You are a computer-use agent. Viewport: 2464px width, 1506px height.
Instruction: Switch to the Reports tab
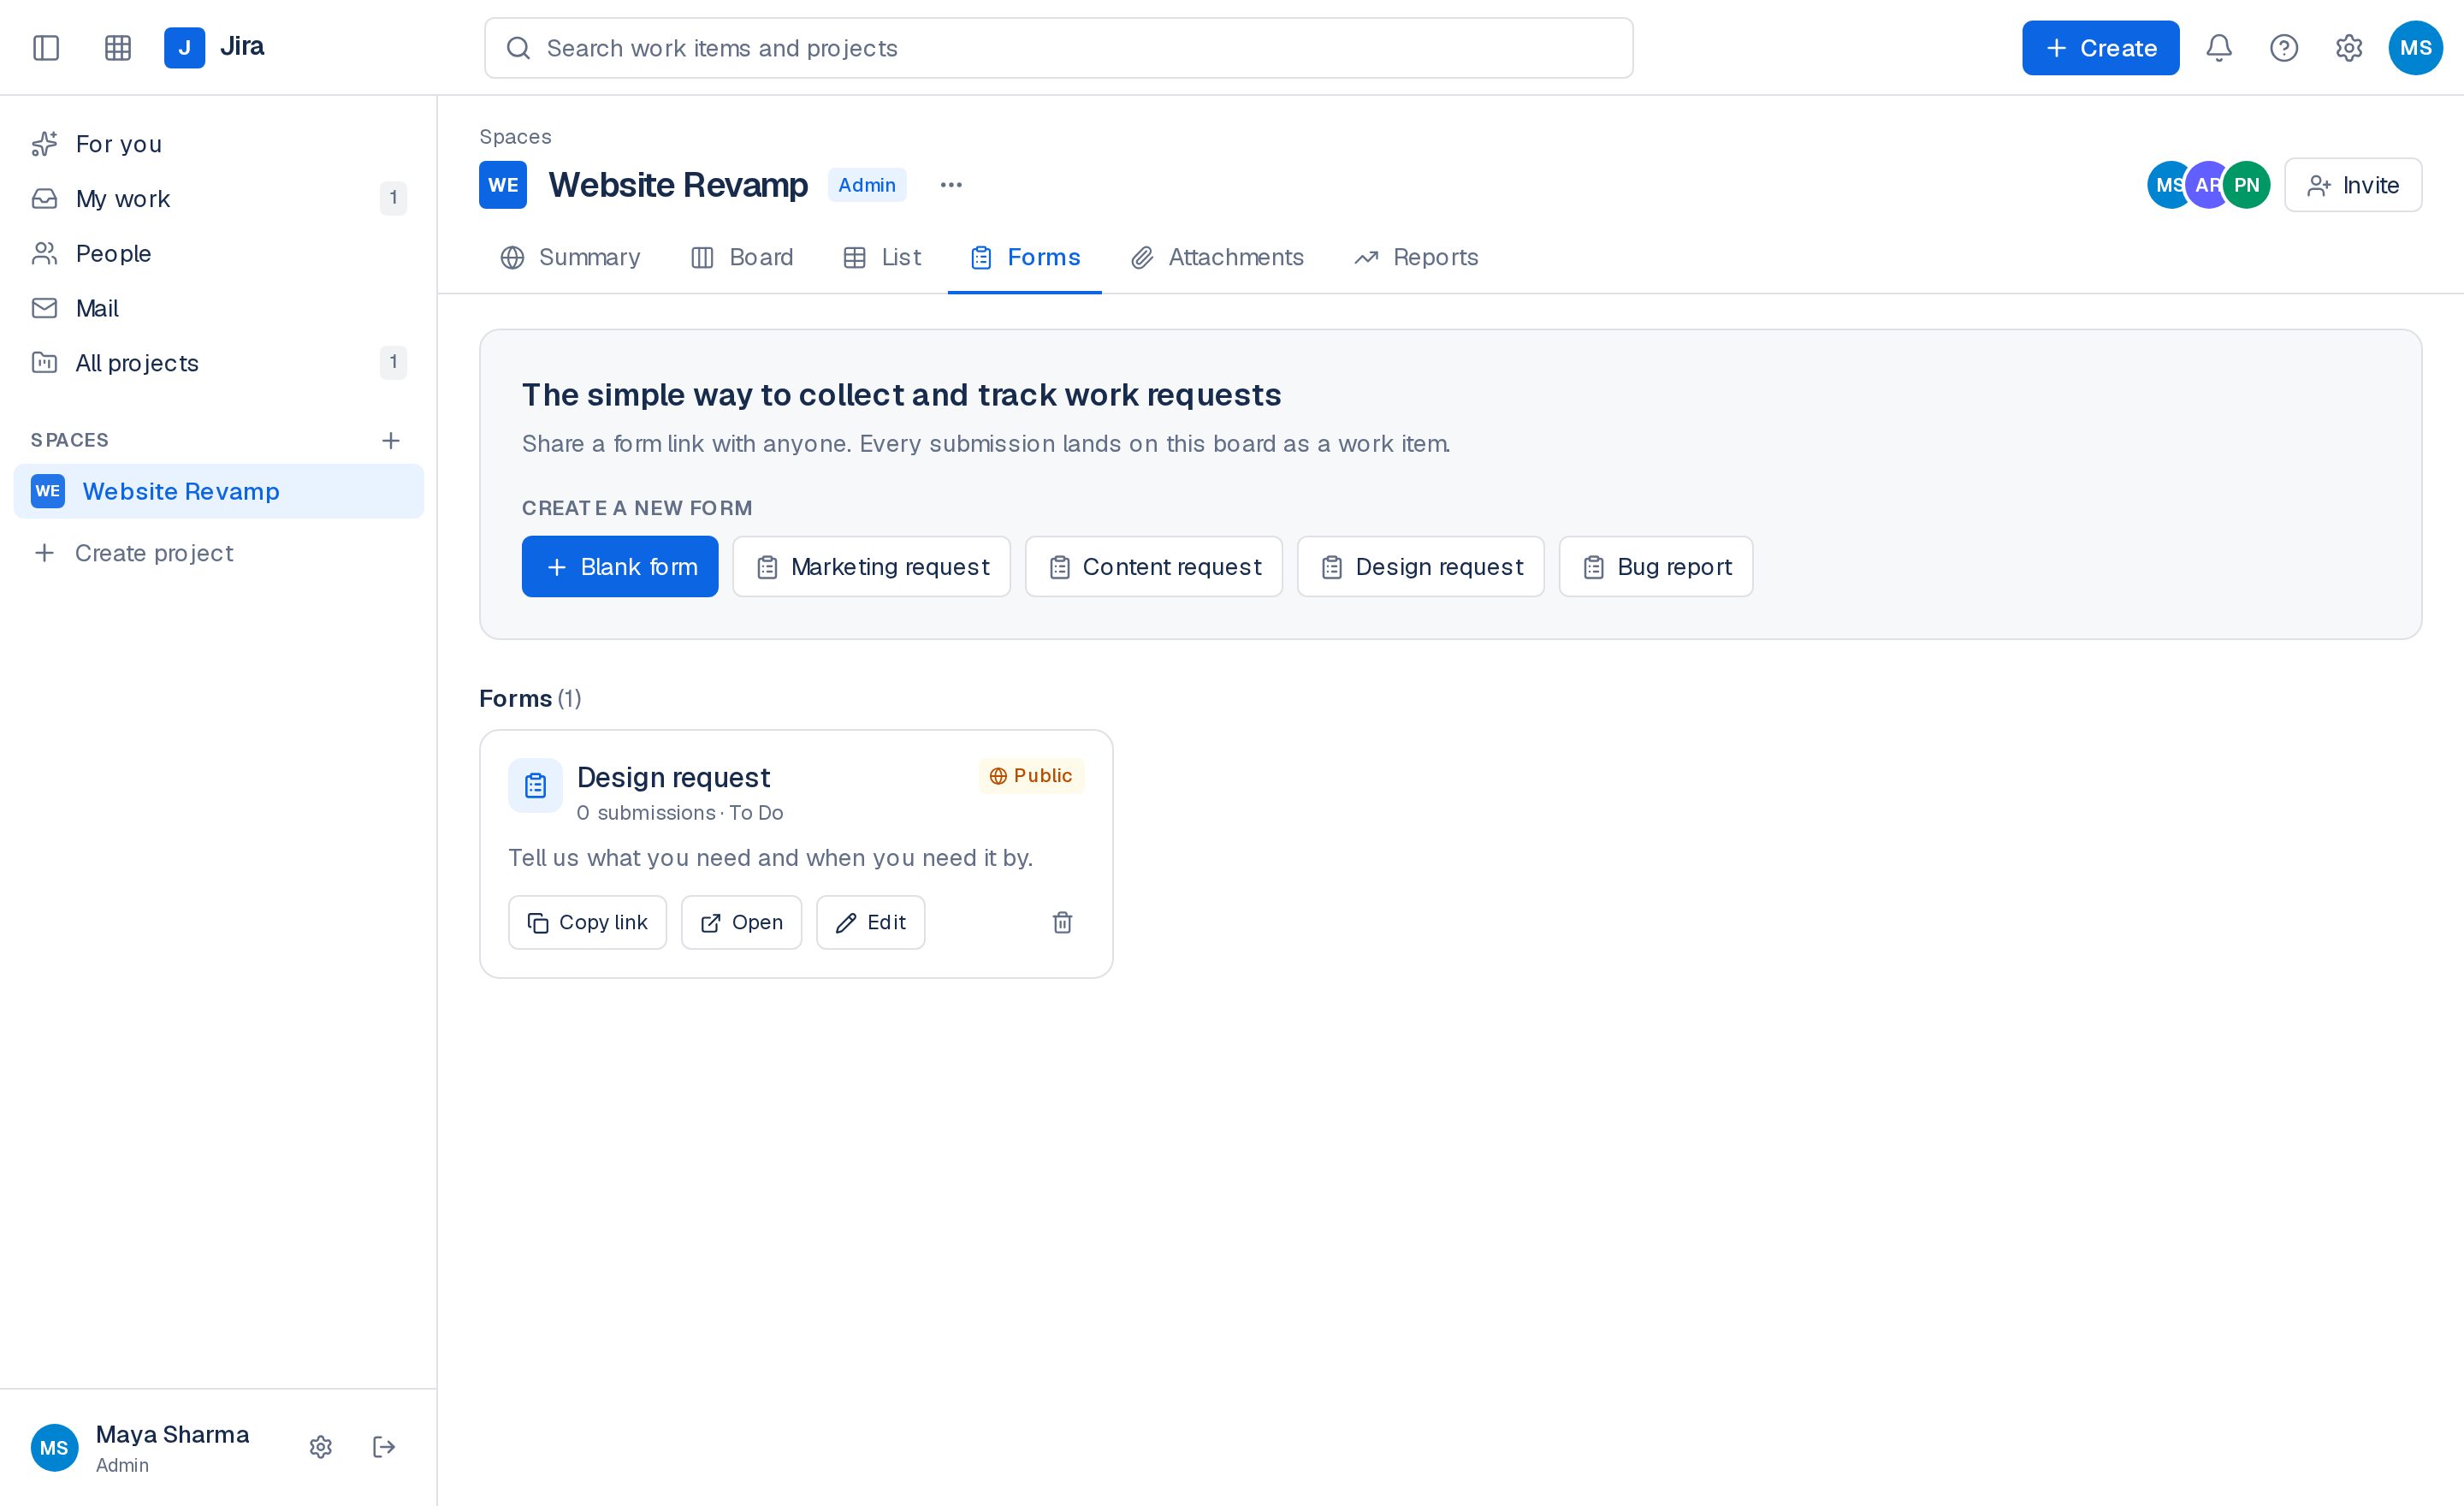pos(1417,257)
